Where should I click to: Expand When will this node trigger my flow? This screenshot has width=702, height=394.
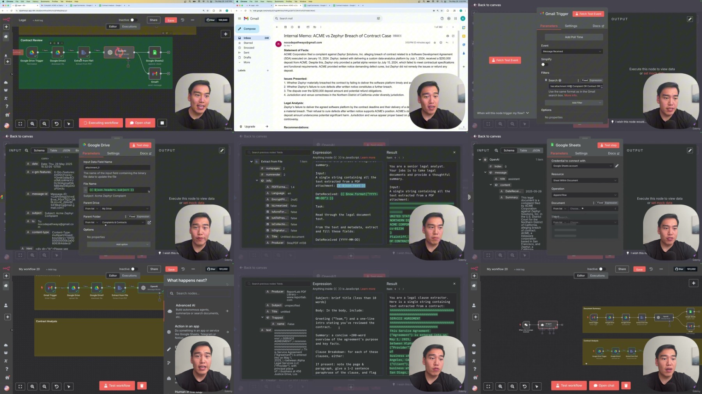[503, 113]
